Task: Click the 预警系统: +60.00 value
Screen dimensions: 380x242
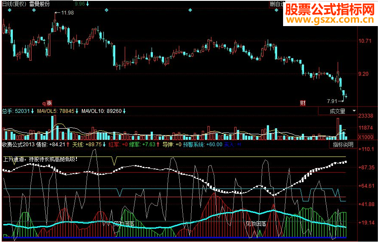Action: (203, 145)
